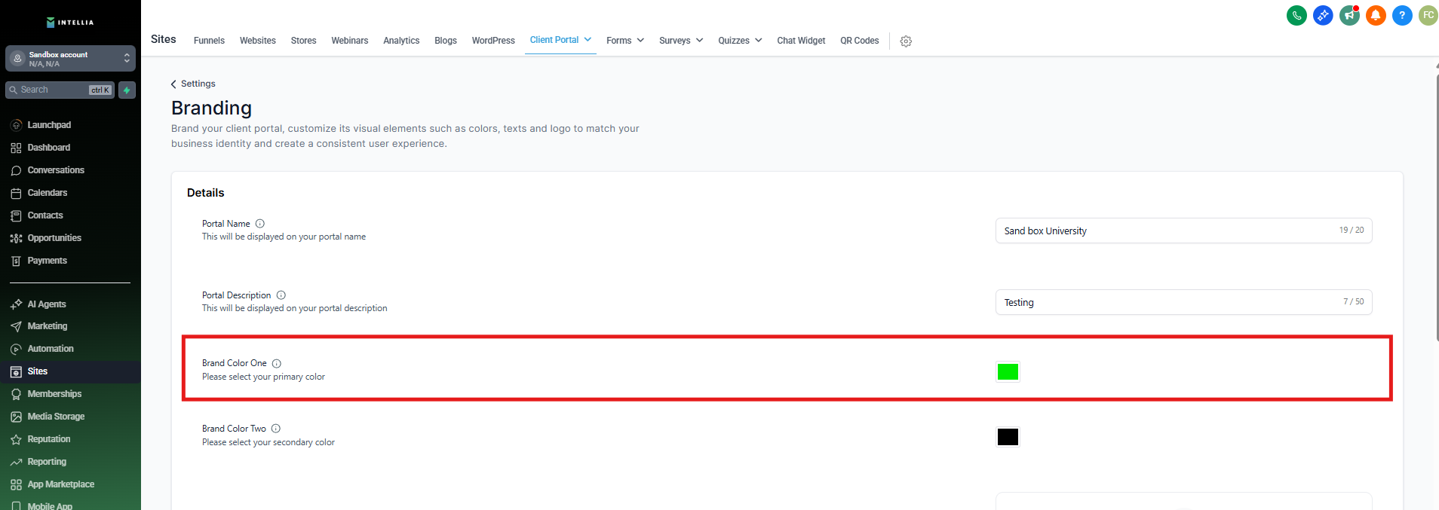Click the green phone call icon
The height and width of the screenshot is (510, 1439).
(1296, 15)
